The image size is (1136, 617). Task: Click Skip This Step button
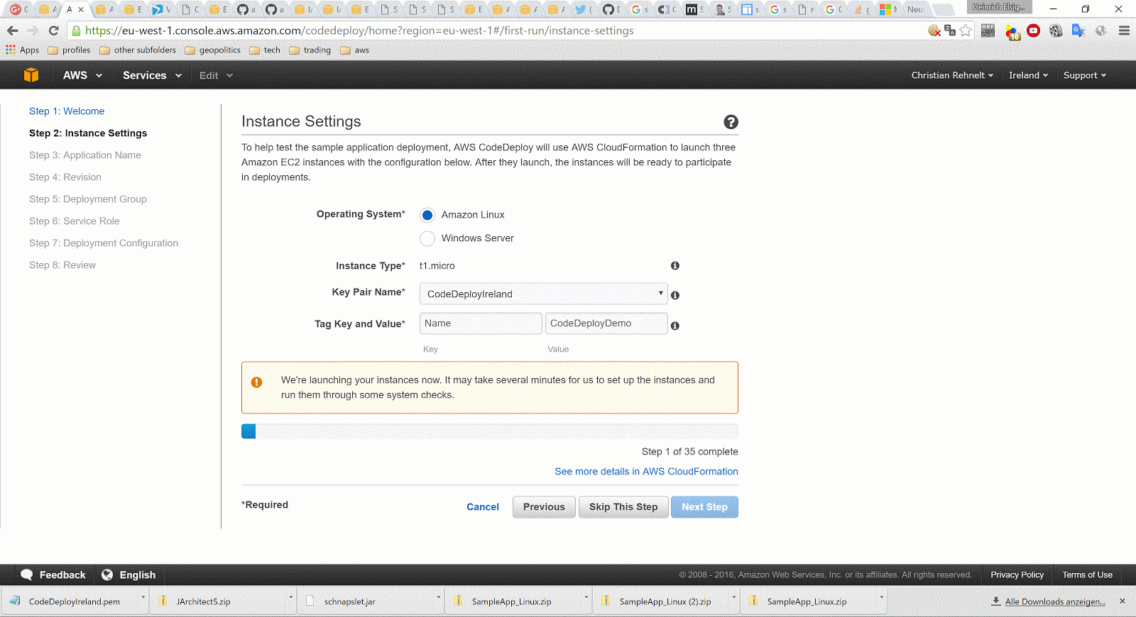(623, 507)
